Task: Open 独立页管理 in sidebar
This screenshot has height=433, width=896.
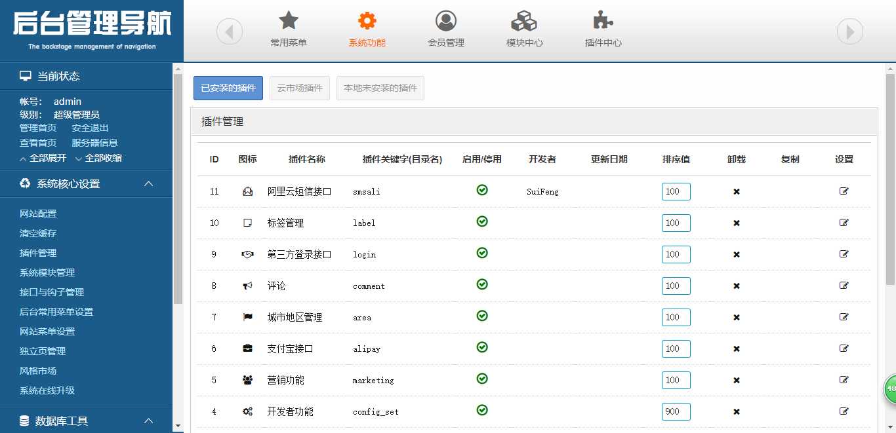Action: click(43, 351)
